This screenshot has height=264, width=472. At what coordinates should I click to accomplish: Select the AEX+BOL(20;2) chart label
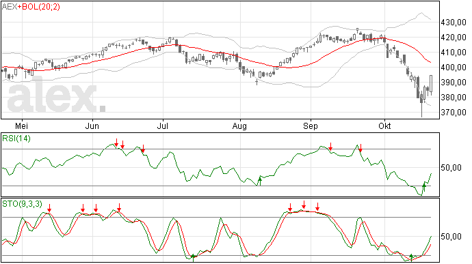pyautogui.click(x=31, y=7)
